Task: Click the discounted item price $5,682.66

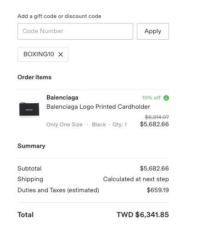Action: (154, 124)
